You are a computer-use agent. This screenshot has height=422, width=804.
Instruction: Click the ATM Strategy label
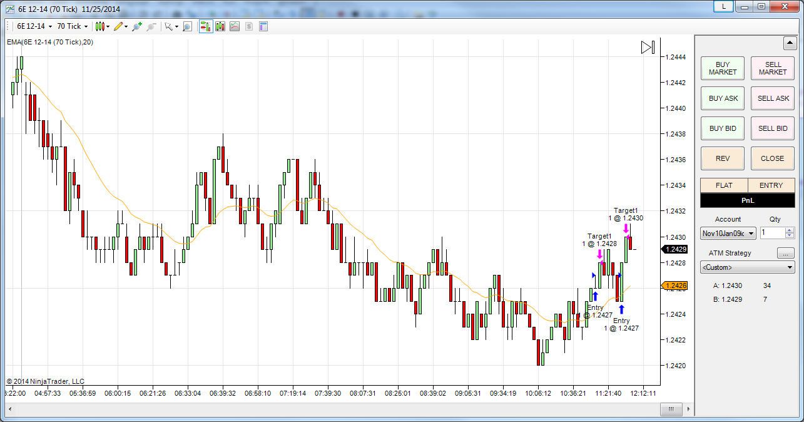point(730,253)
